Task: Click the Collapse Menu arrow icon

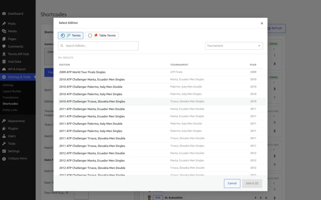Action: 4,158
